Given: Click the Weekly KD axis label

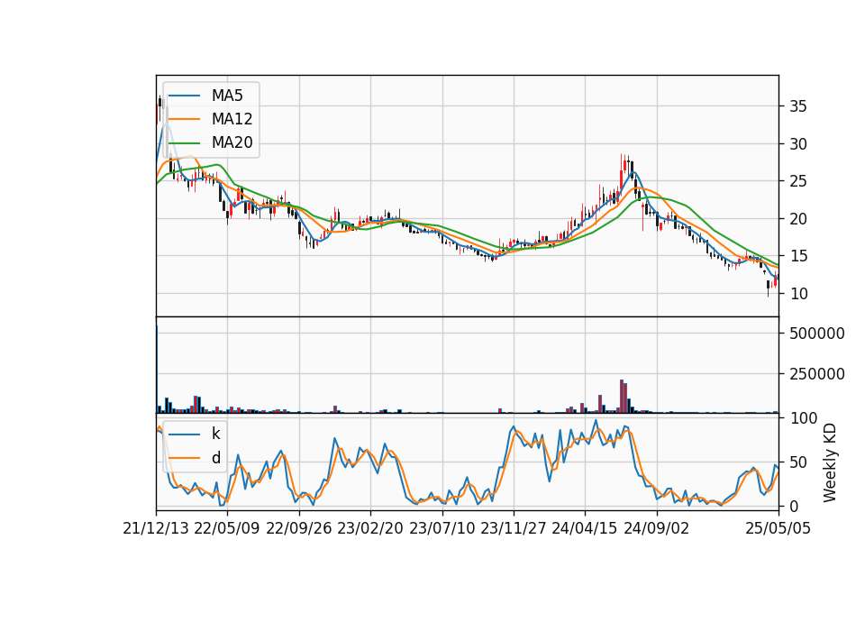Looking at the screenshot, I should click(x=830, y=463).
